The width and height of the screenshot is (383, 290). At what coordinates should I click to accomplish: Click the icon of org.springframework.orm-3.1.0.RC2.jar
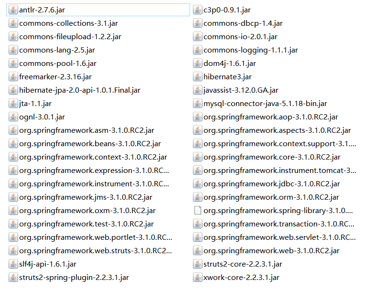(197, 197)
